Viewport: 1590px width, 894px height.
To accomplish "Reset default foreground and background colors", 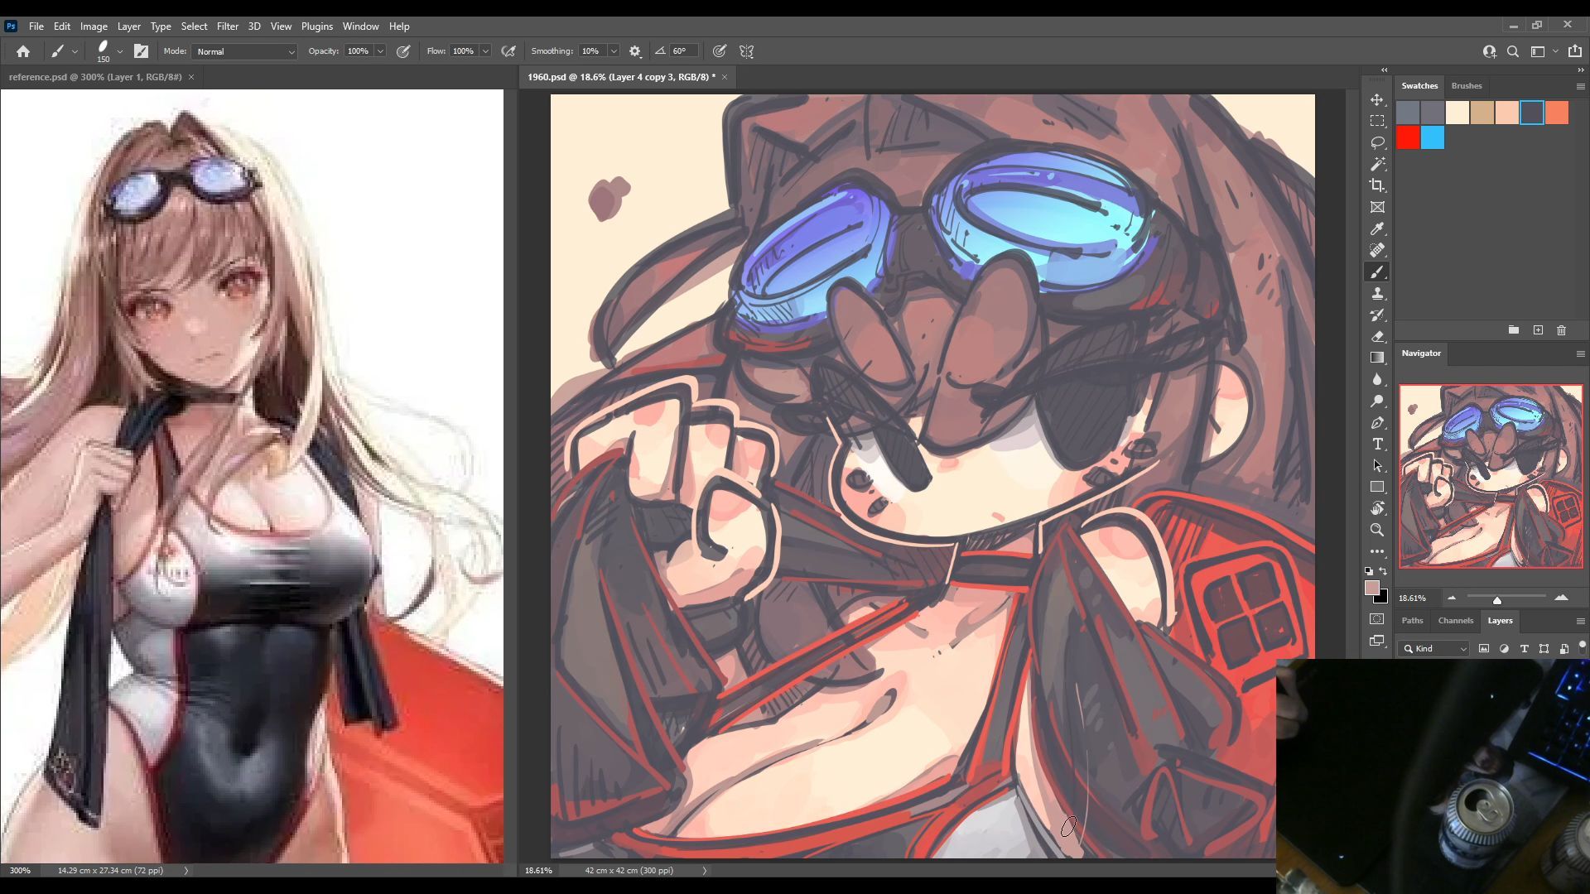I will point(1368,571).
